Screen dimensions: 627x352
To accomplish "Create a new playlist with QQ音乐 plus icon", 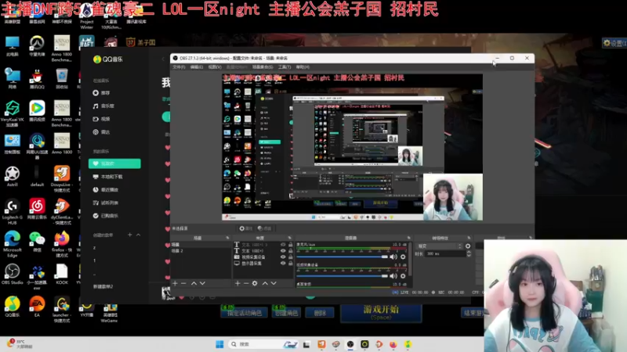I will pos(129,235).
